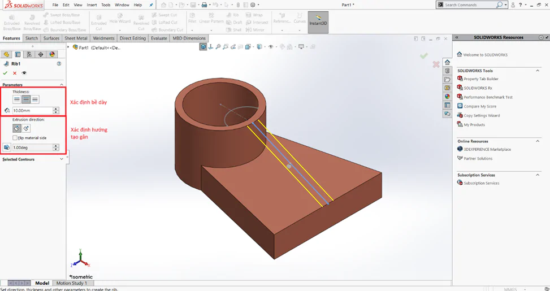Switch to the PropertyManager panel tab
Screen dimensions: 550x291
tap(18, 54)
